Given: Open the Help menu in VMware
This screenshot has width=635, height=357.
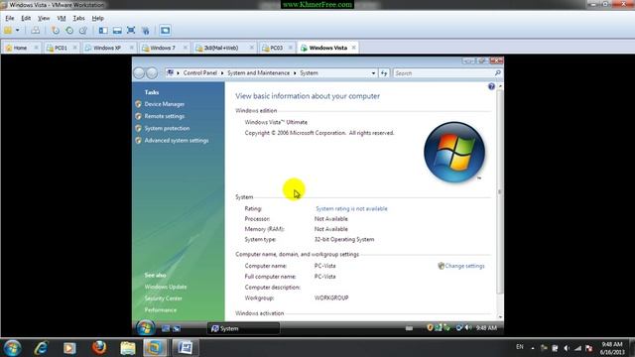Looking at the screenshot, I should pyautogui.click(x=97, y=18).
